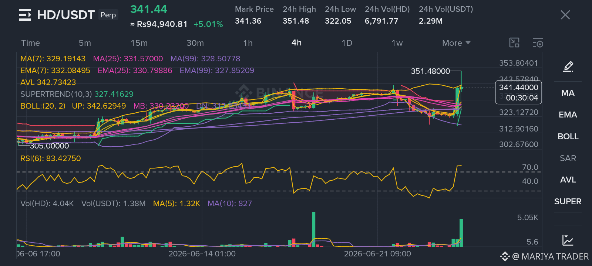Click the 24h Vol(HD) value 6,791.77
This screenshot has height=266, width=592.
pos(381,21)
